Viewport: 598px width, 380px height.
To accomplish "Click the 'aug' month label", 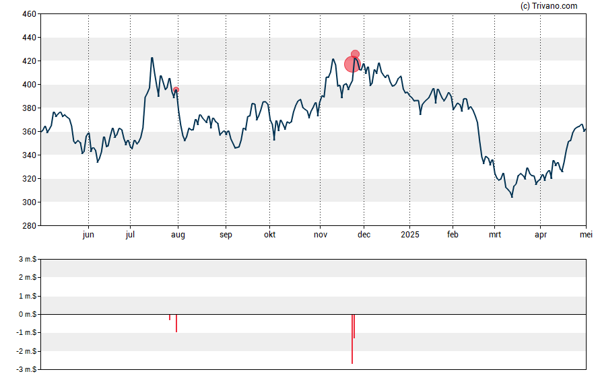I will pos(178,235).
